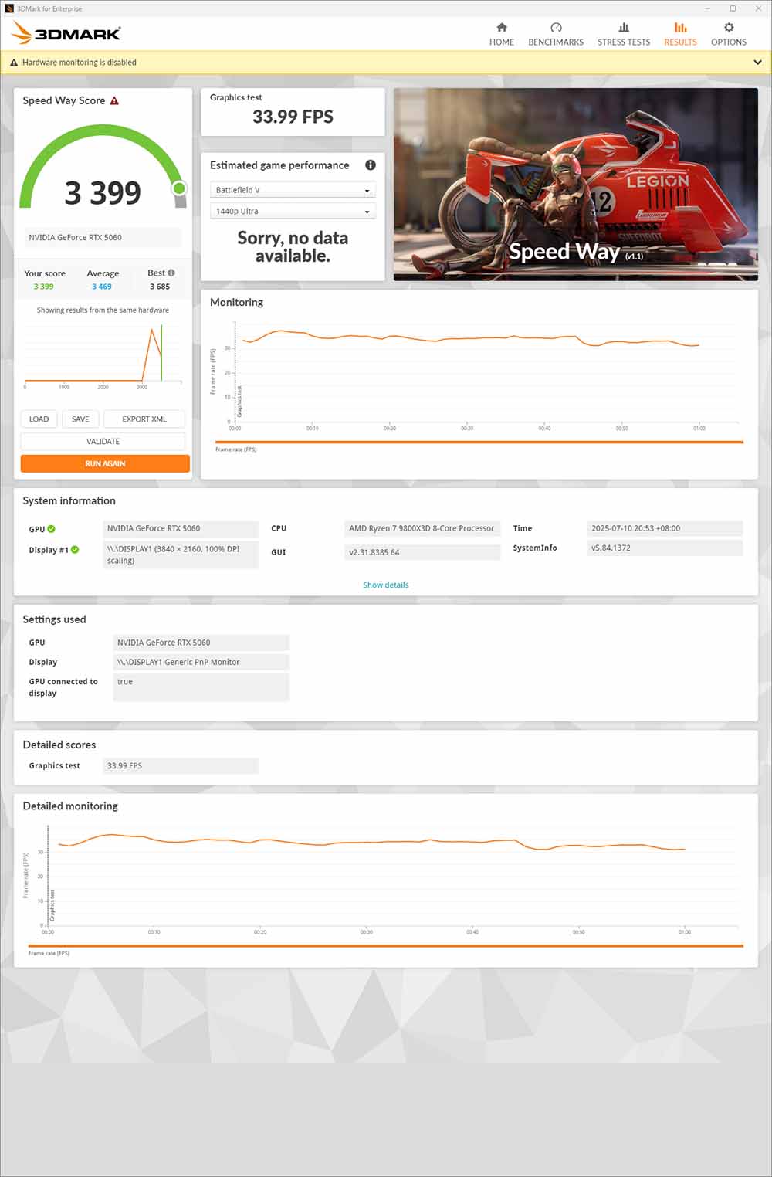Click the green check next to GPU
Viewport: 772px width, 1177px height.
click(x=52, y=529)
